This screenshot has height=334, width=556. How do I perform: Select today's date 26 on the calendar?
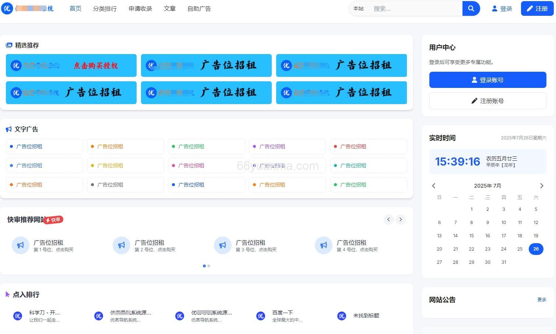[x=536, y=249]
